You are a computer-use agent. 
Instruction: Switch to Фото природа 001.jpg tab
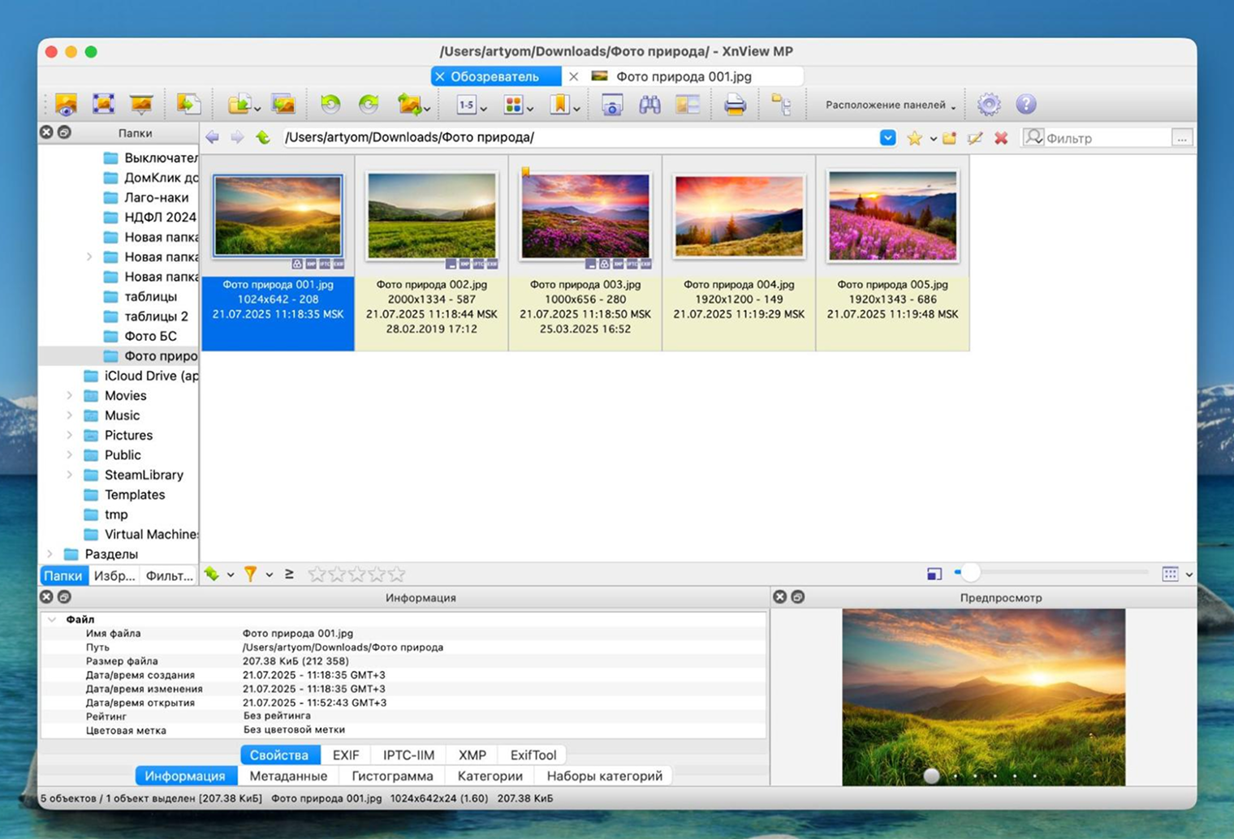[684, 76]
